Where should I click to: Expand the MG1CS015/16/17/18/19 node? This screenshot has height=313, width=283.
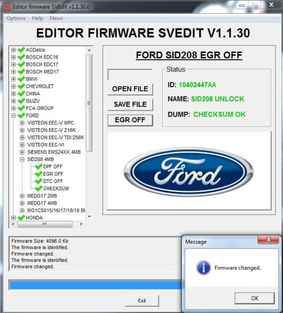22,210
